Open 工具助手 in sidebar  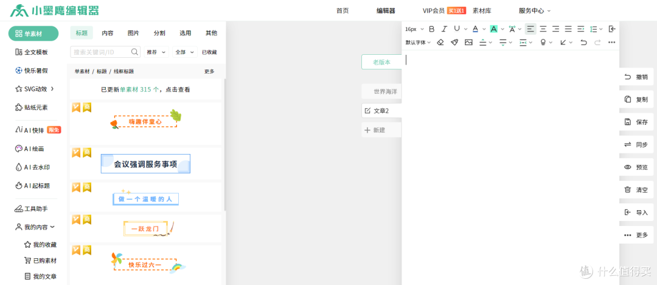[x=32, y=209]
